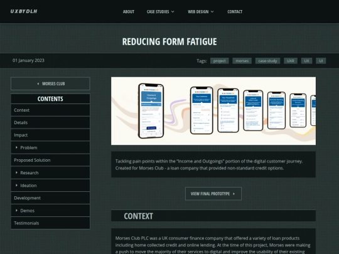Image resolution: width=339 pixels, height=254 pixels.
Task: Expand the Problem section arrow
Action: coord(16,147)
